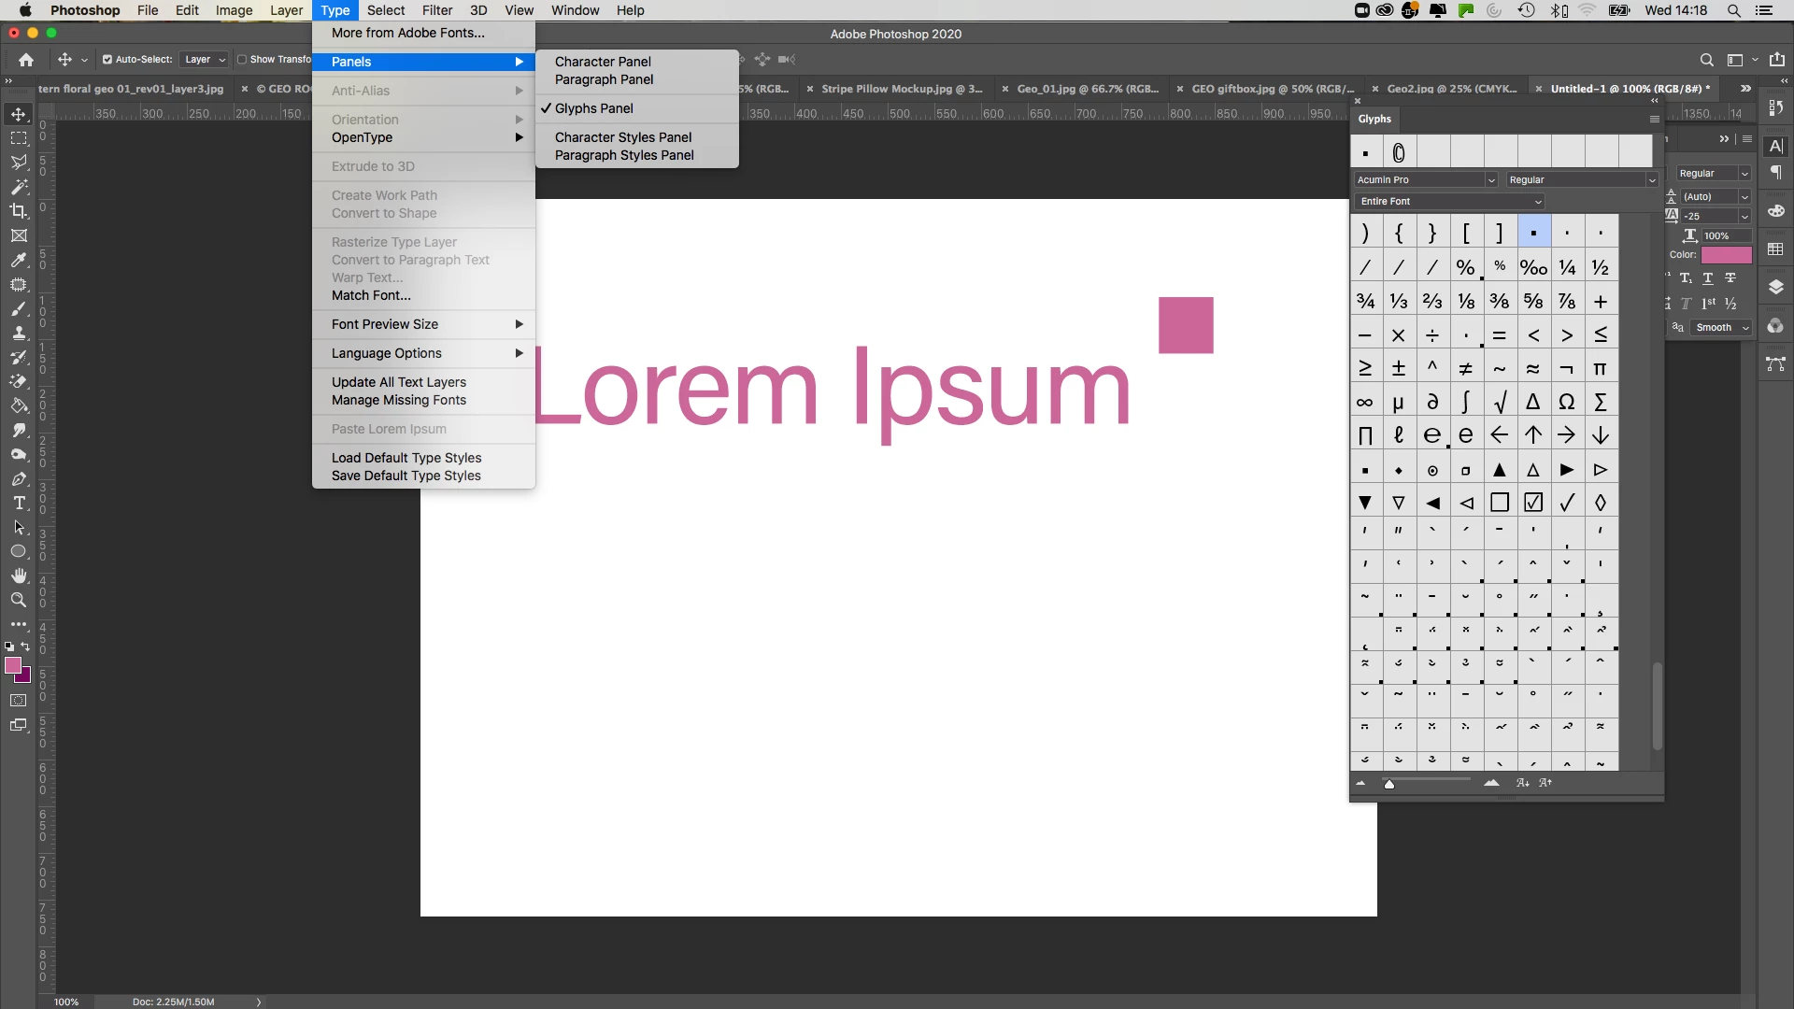Open the Entire Font category dropdown
The width and height of the screenshot is (1794, 1009).
point(1448,202)
